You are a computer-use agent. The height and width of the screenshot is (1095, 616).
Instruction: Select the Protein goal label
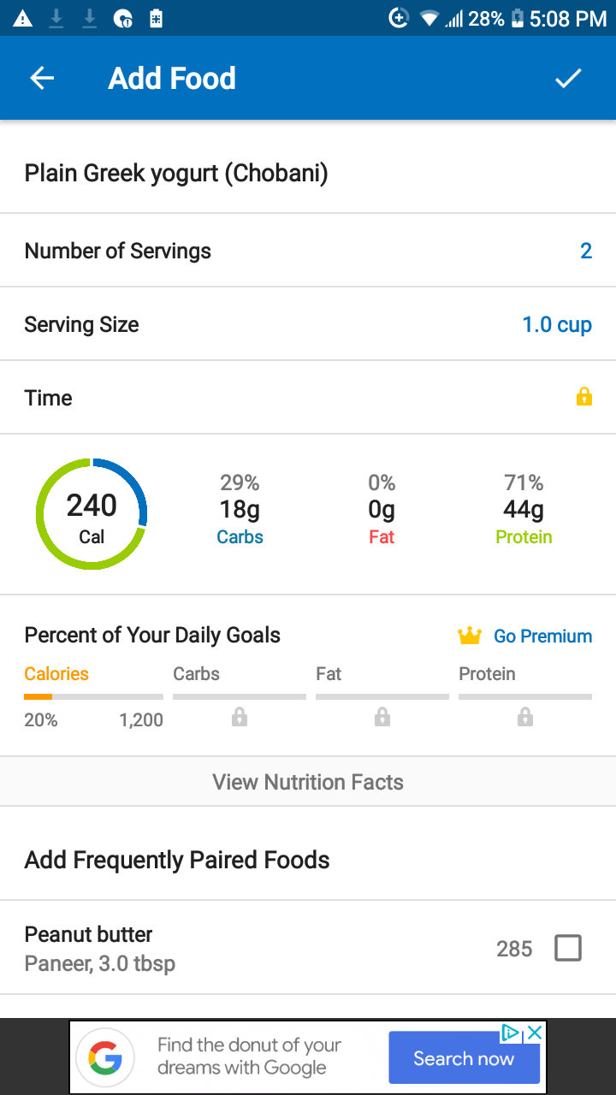coord(487,673)
